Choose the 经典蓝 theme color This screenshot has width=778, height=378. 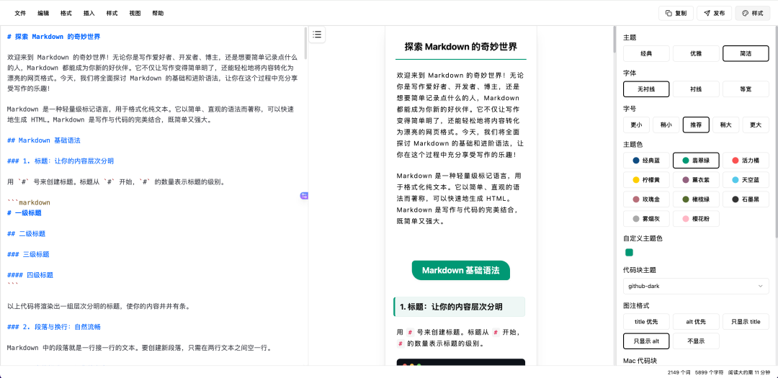pyautogui.click(x=646, y=161)
